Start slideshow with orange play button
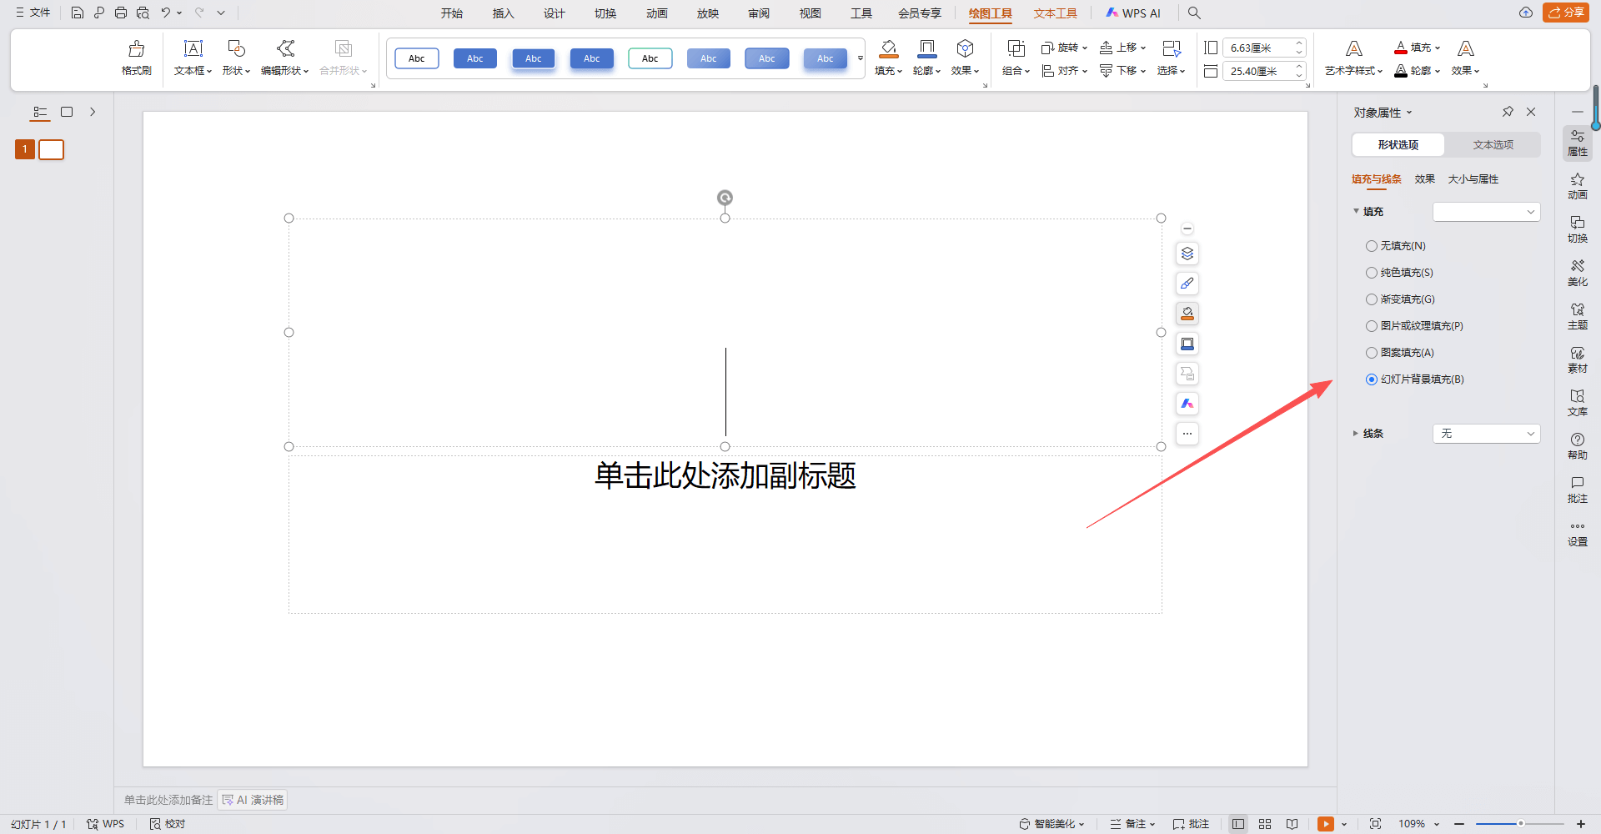The width and height of the screenshot is (1601, 834). coord(1325,824)
